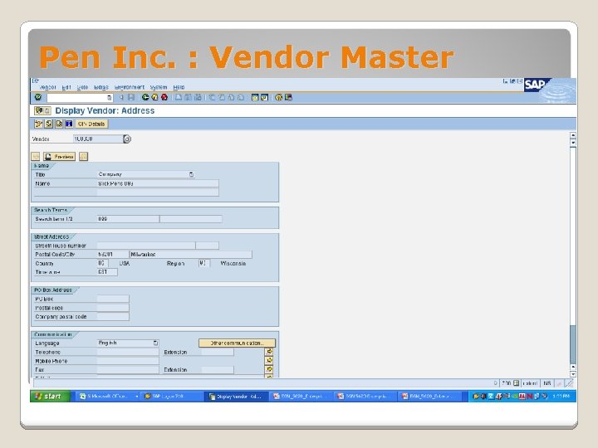
Task: Click the Preview button
Action: point(60,157)
